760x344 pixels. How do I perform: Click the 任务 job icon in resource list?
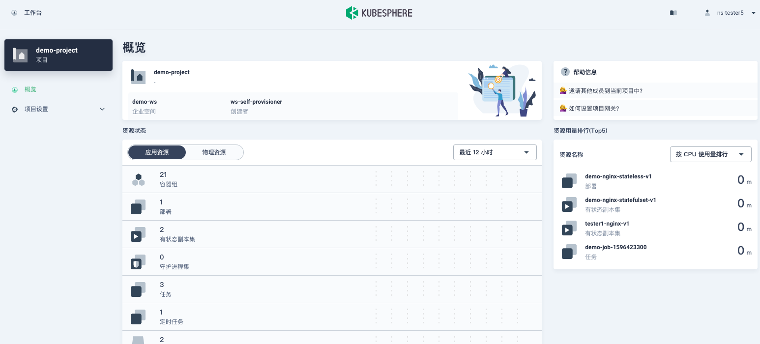point(138,289)
